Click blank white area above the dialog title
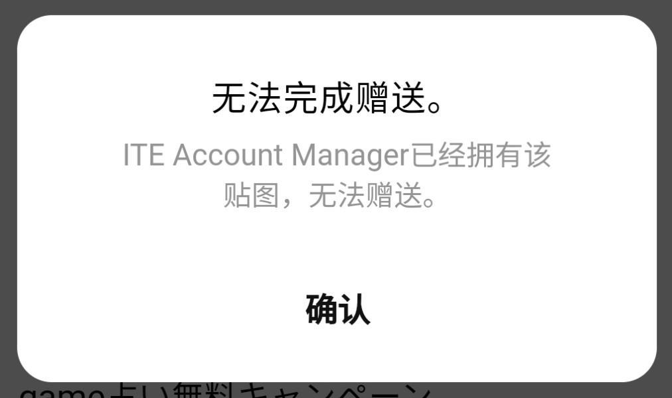The height and width of the screenshot is (398, 672). pyautogui.click(x=336, y=47)
